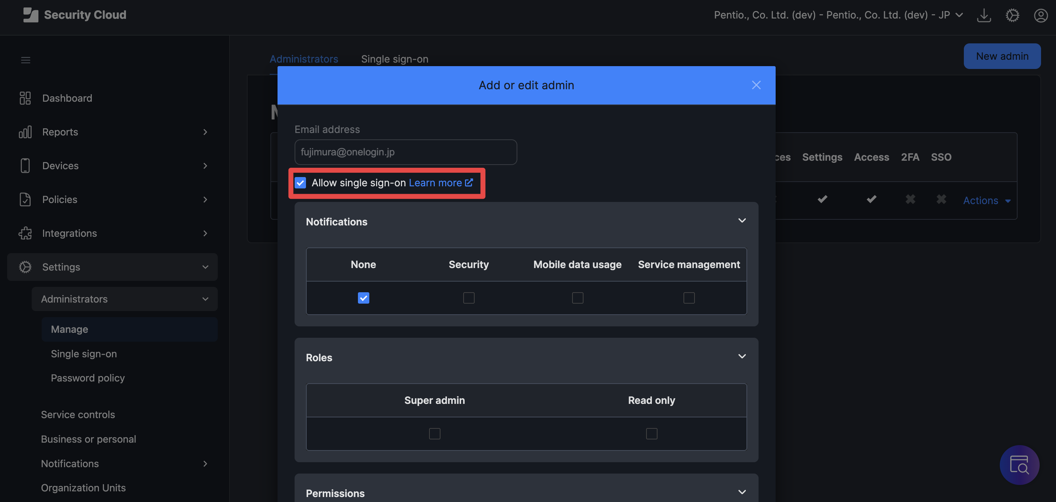Image resolution: width=1056 pixels, height=502 pixels.
Task: Click the Security Cloud title text
Action: [85, 15]
